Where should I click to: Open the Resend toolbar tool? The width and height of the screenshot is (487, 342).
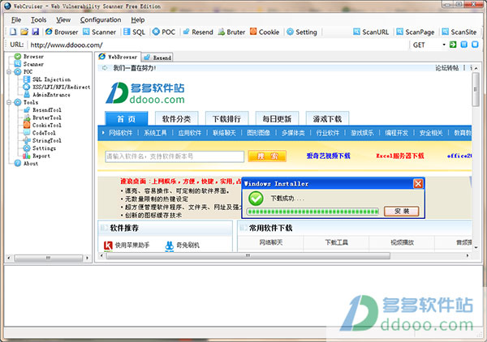[x=198, y=32]
